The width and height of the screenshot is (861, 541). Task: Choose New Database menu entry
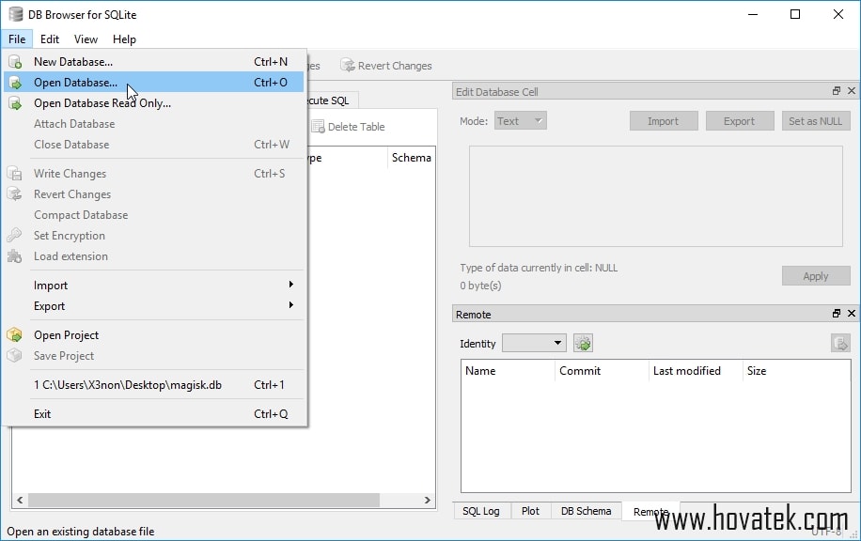[x=154, y=61]
